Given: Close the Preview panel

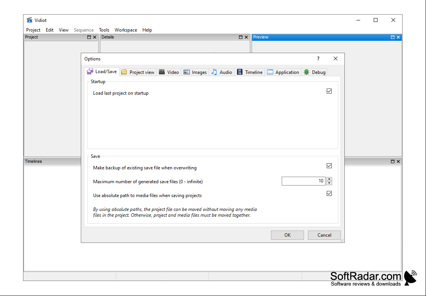Looking at the screenshot, I should 398,37.
